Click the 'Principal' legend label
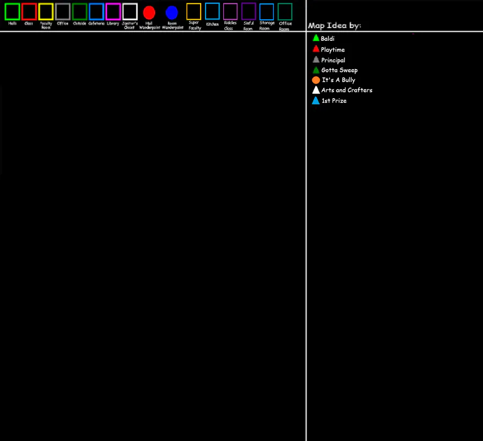The height and width of the screenshot is (441, 483). (333, 61)
